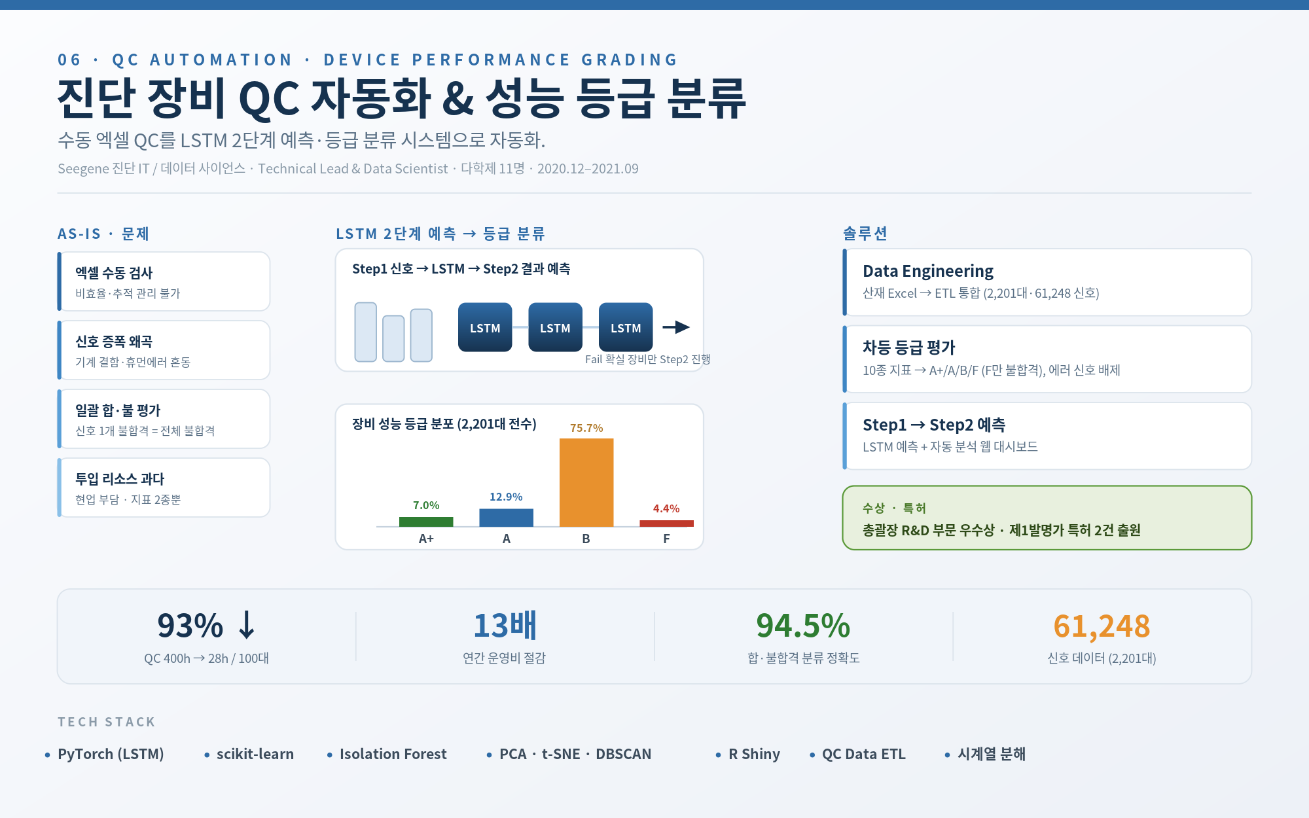Viewport: 1309px width, 818px height.
Task: Click the first LSTM block in the diagram
Action: coord(485,327)
